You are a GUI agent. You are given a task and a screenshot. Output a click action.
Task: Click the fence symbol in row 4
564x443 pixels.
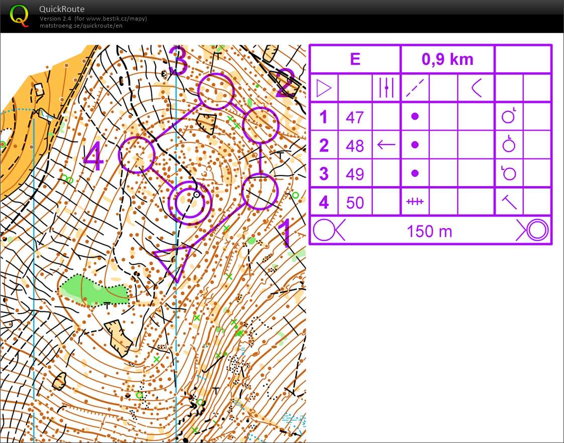pyautogui.click(x=415, y=202)
